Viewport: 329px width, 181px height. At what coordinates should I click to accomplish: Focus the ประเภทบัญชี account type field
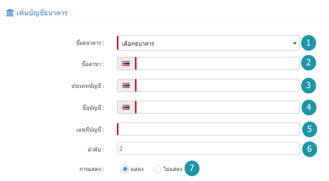[x=218, y=85]
